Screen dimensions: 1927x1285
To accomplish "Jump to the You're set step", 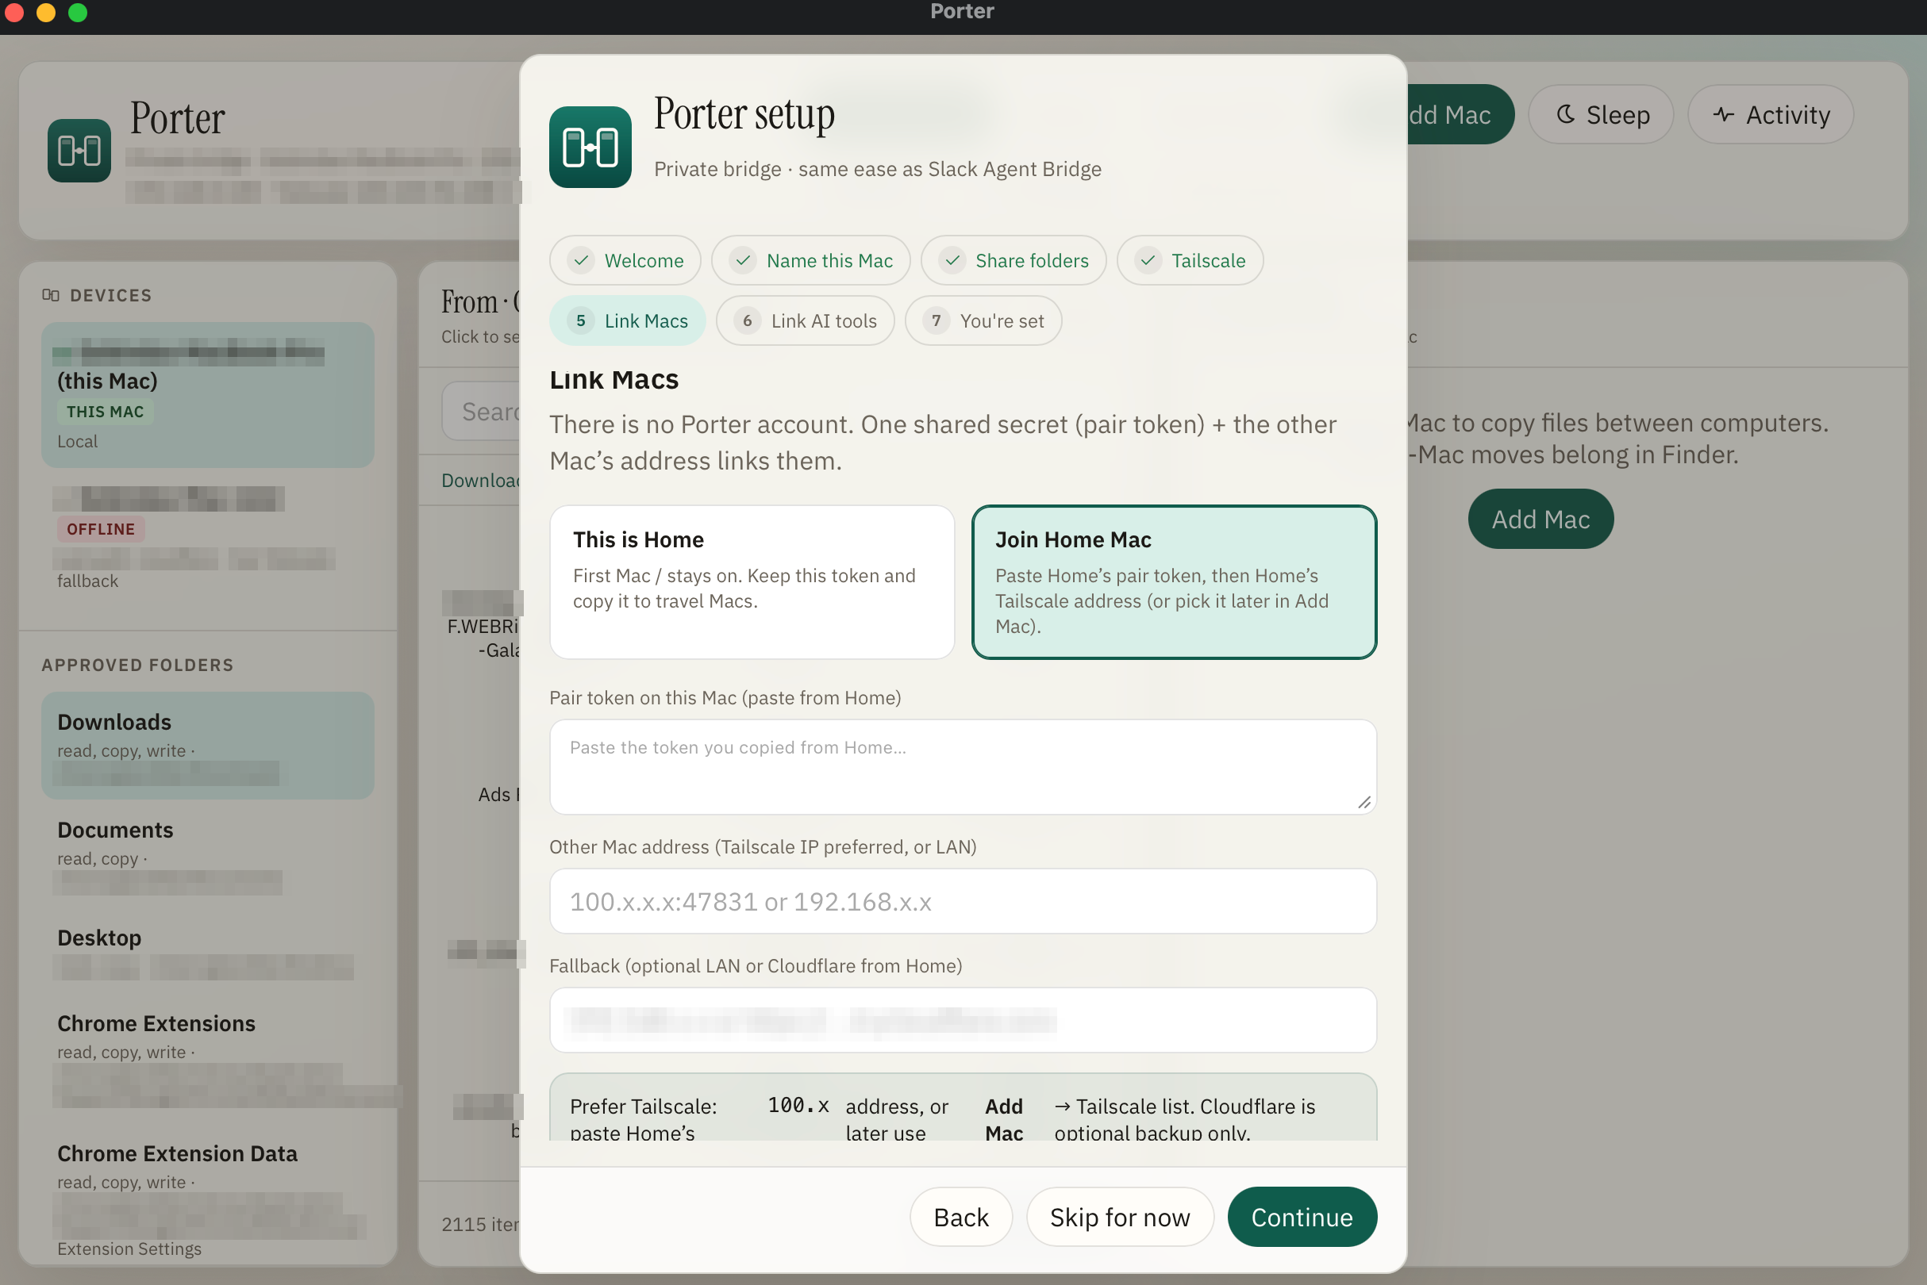I will [983, 320].
